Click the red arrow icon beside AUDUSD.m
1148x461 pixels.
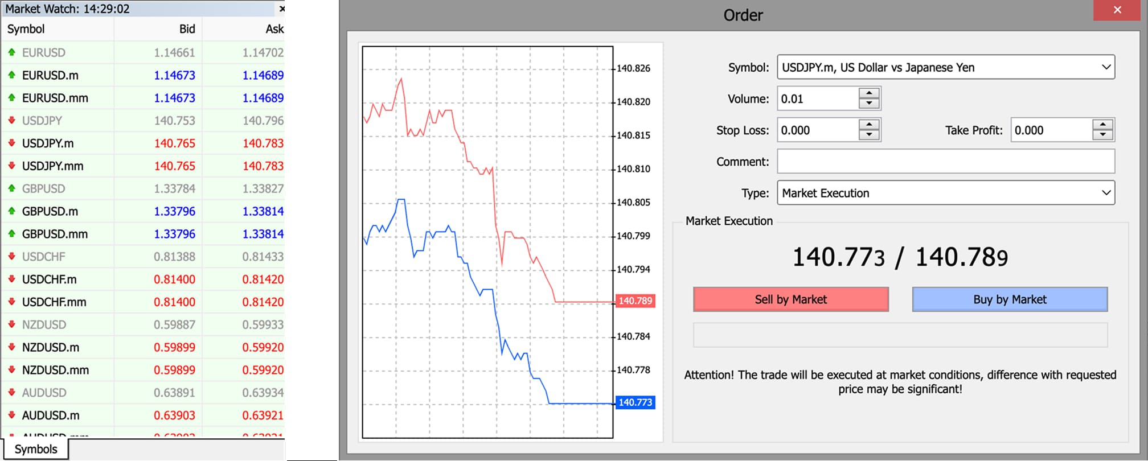click(11, 415)
